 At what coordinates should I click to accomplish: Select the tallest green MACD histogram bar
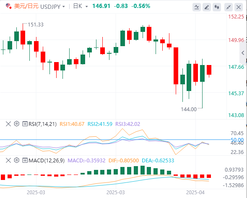point(143,170)
